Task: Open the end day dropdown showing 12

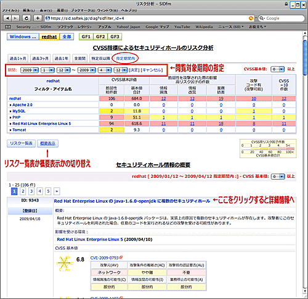Action: point(121,70)
